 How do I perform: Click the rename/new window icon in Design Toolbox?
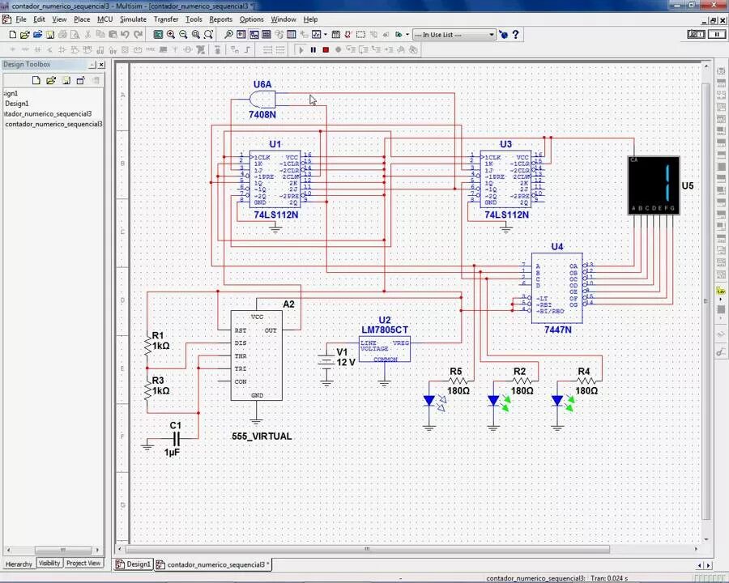click(x=80, y=80)
